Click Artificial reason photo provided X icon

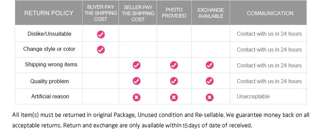174,97
